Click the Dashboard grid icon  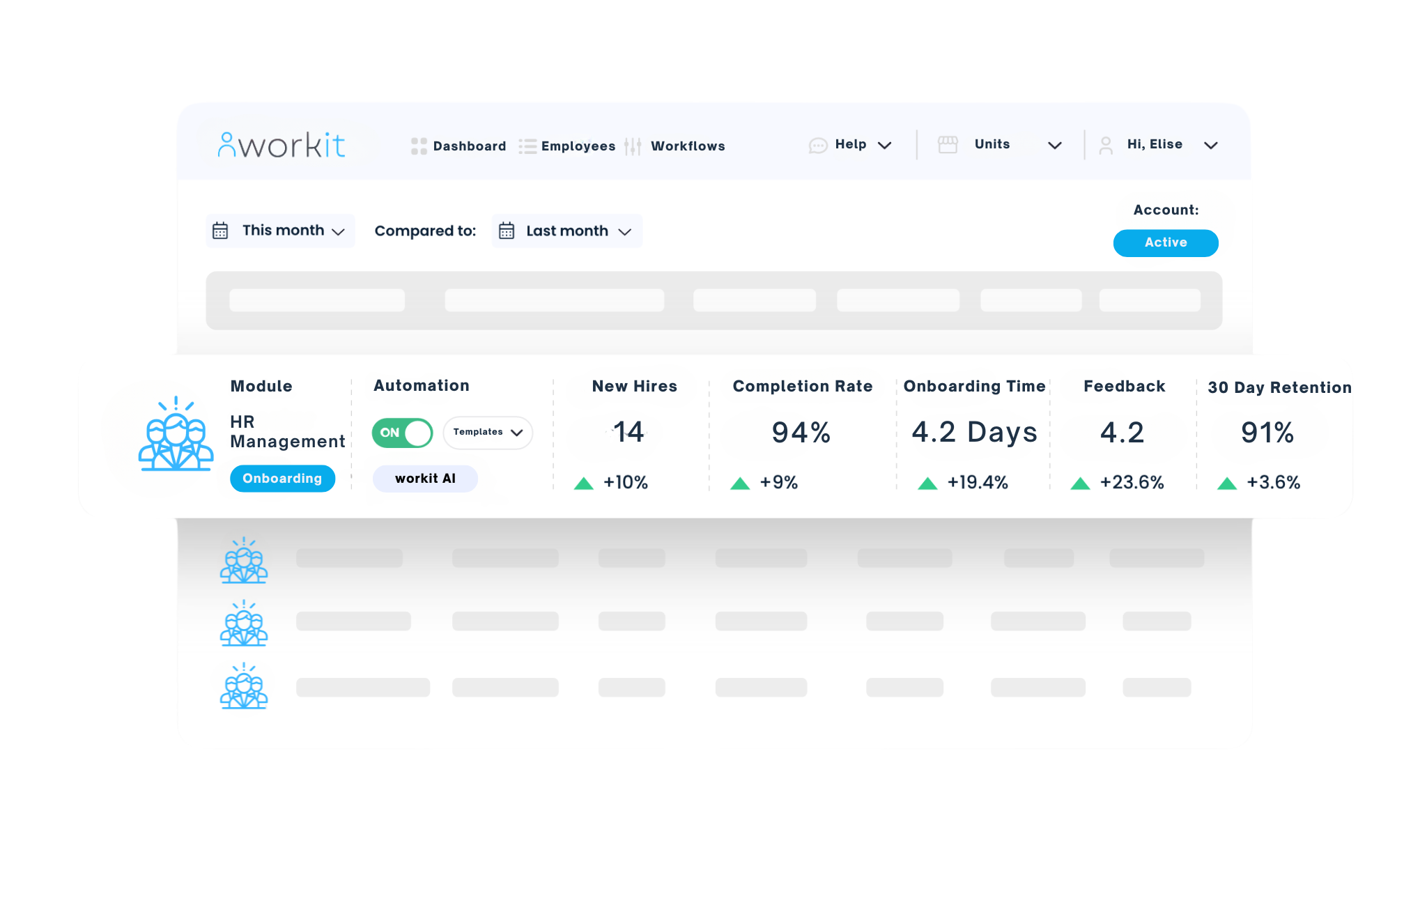(419, 146)
